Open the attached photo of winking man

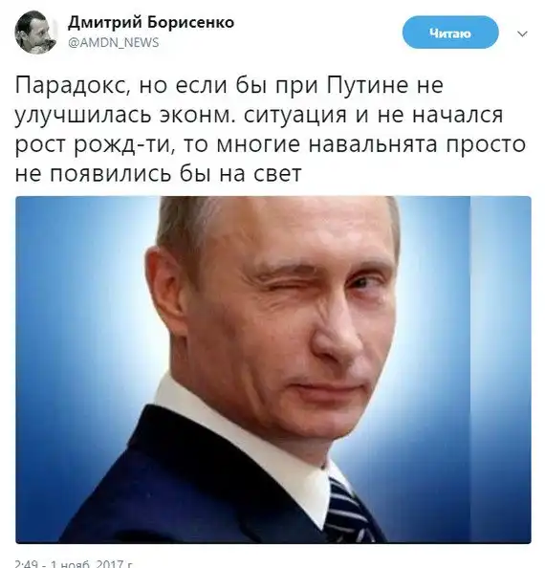(x=273, y=369)
